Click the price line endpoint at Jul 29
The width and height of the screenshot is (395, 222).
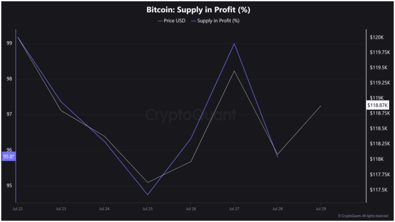(x=321, y=106)
